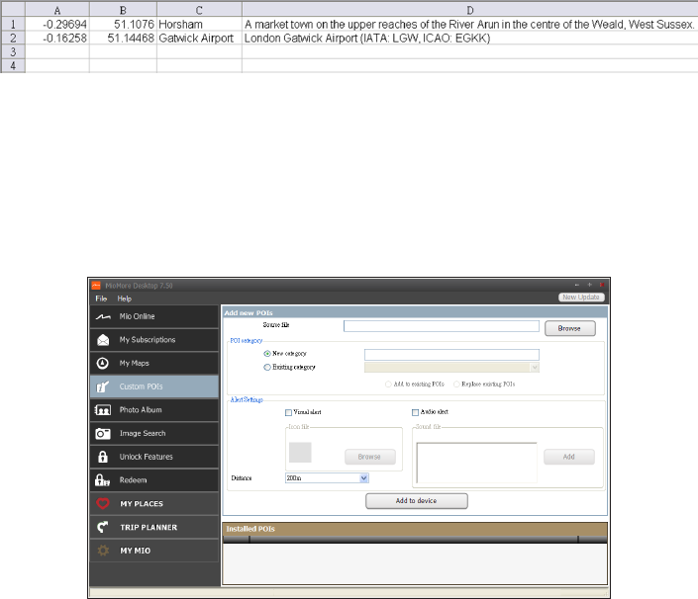The image size is (698, 599).
Task: Go to Photo Album section
Action: click(x=154, y=409)
